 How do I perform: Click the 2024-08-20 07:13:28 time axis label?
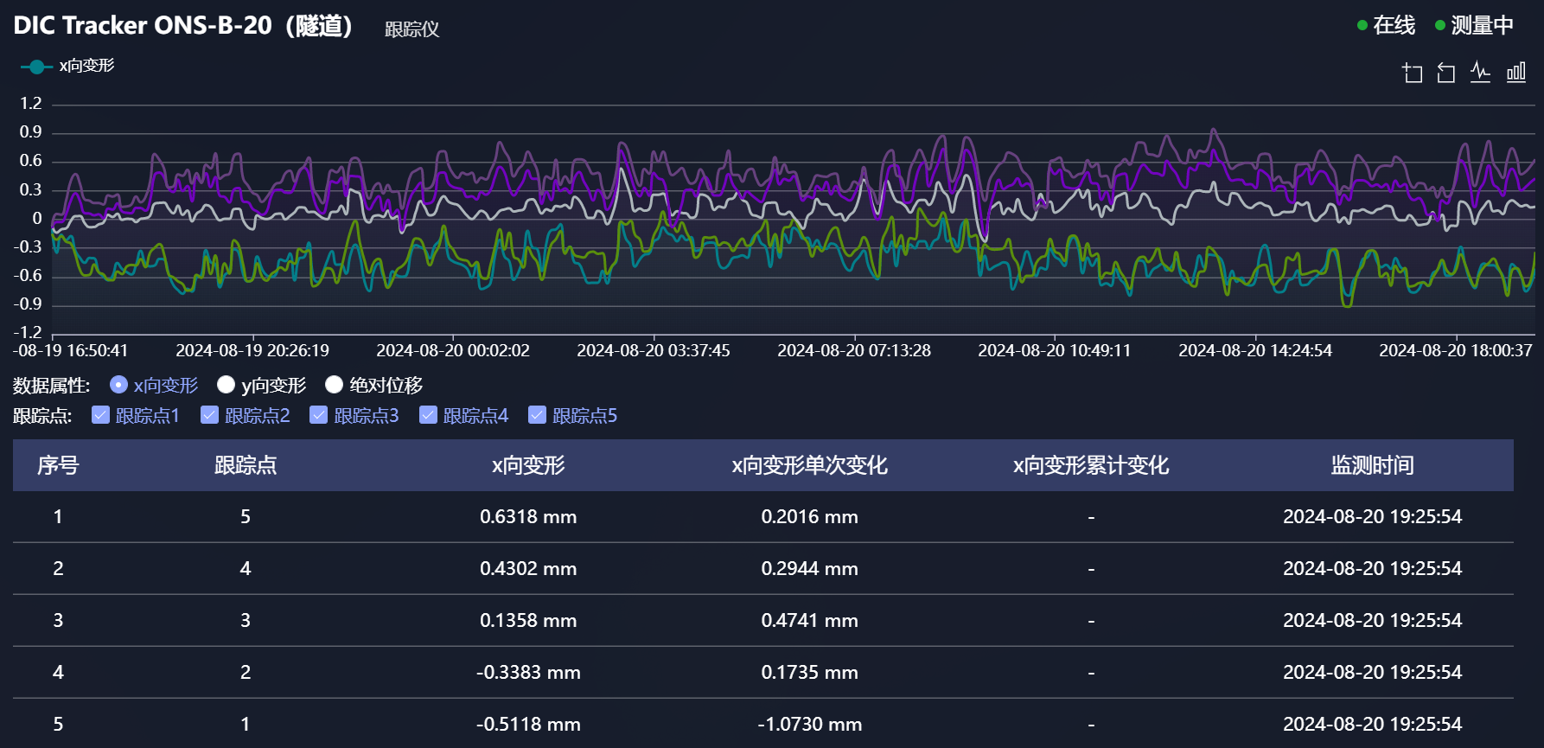(854, 350)
